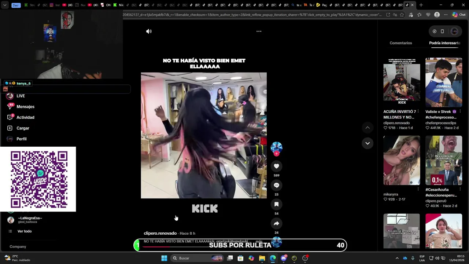Open the clipero.peru0 author link

(x=436, y=201)
